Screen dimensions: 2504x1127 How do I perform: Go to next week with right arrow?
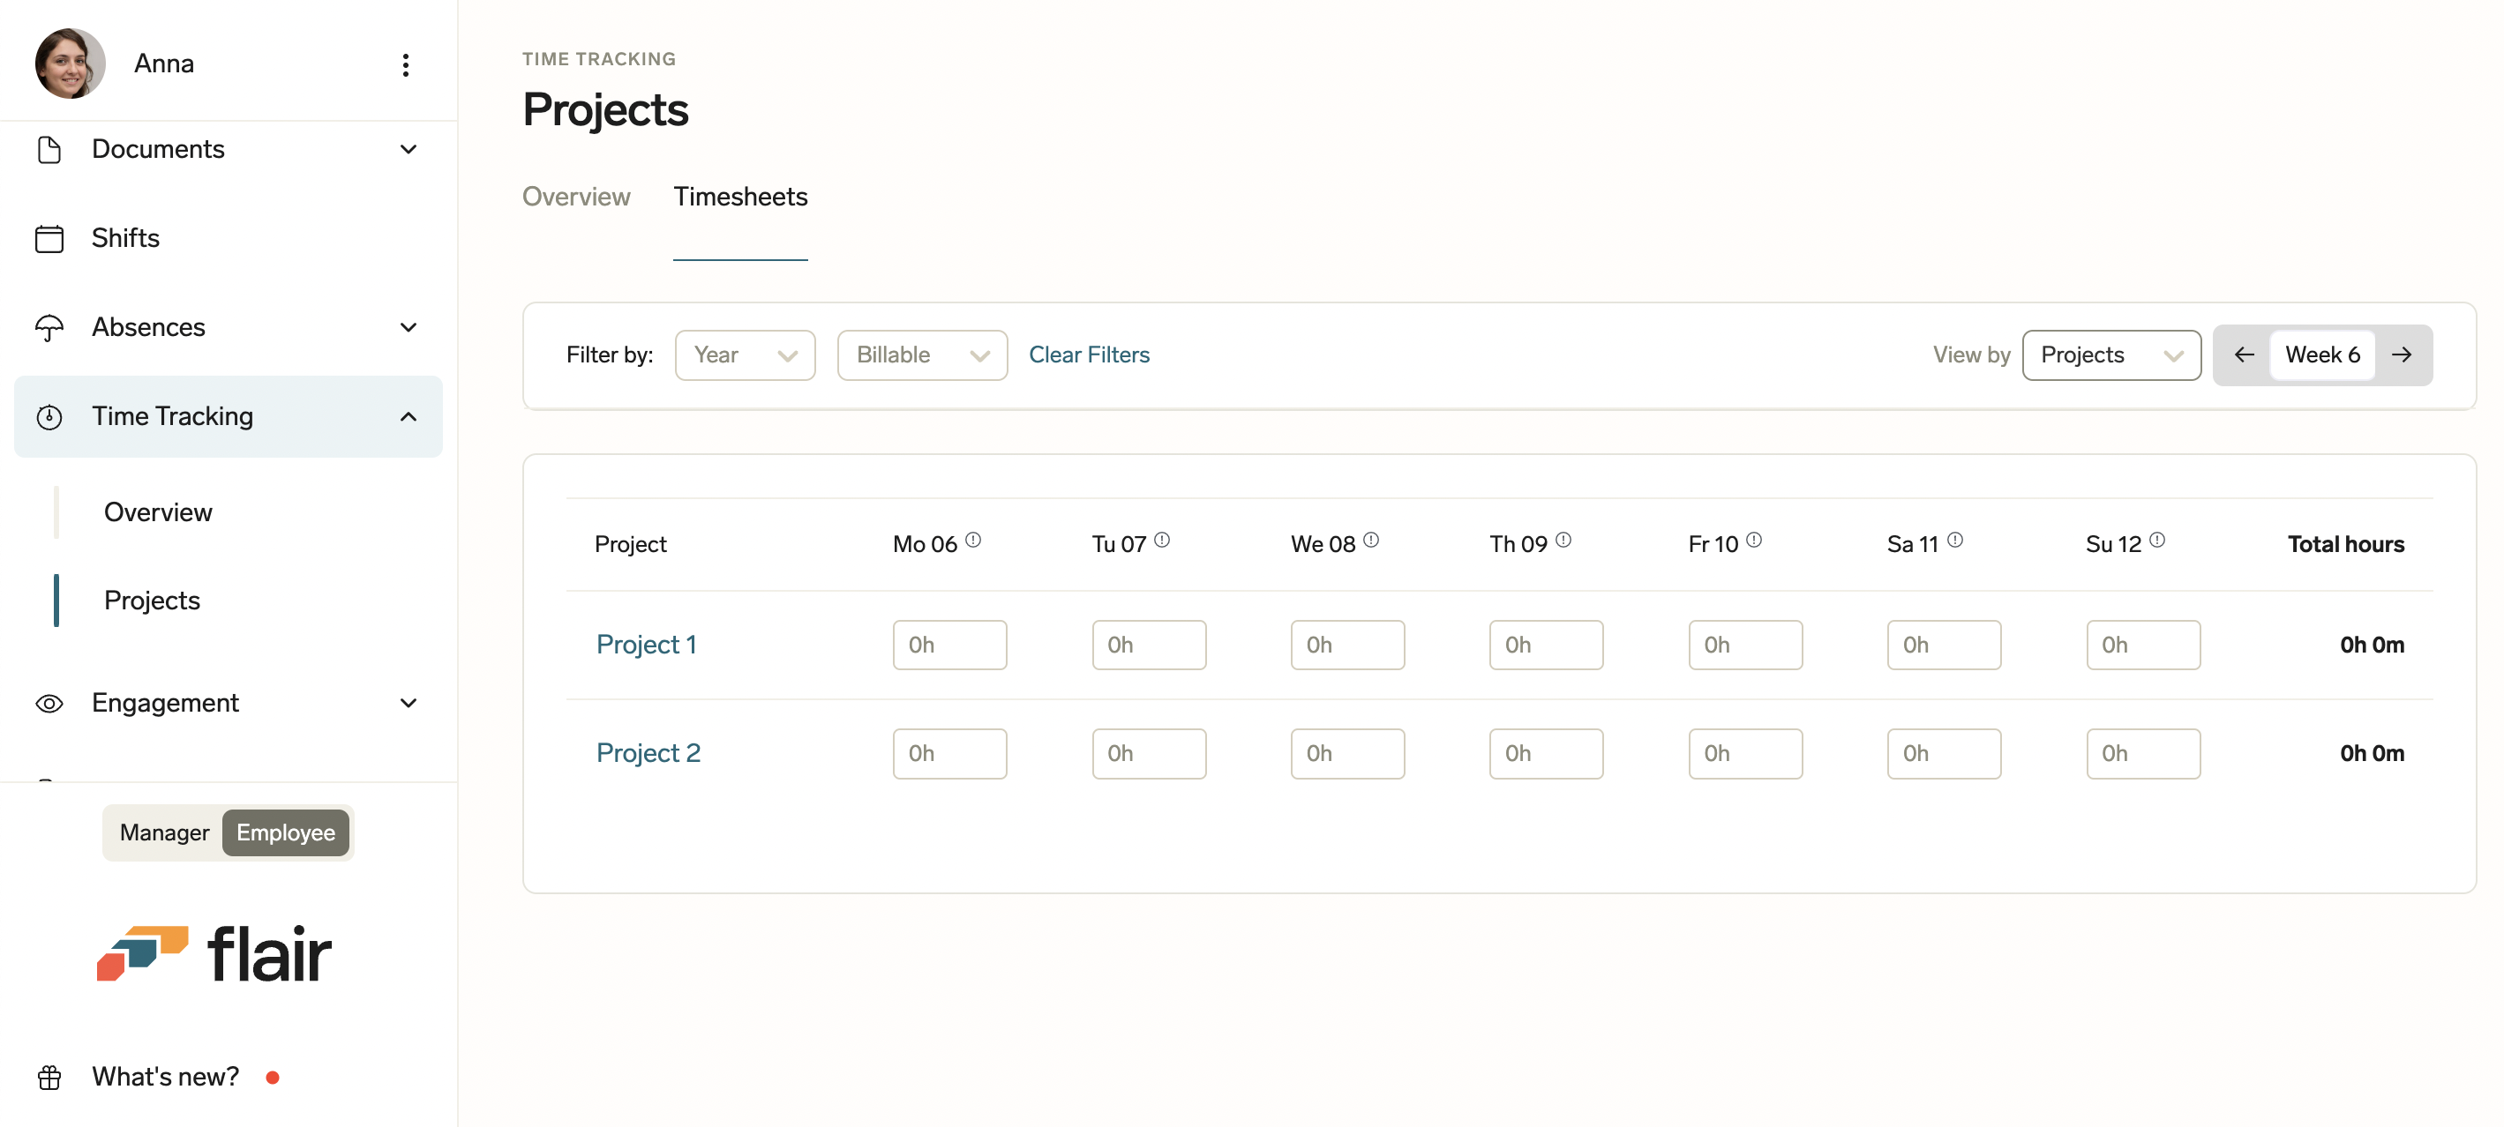tap(2401, 355)
